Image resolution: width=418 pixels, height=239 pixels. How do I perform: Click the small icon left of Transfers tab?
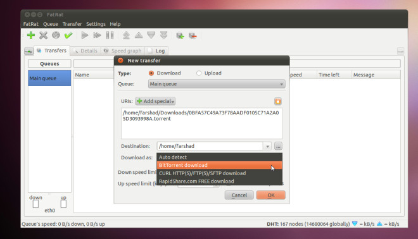(x=28, y=51)
